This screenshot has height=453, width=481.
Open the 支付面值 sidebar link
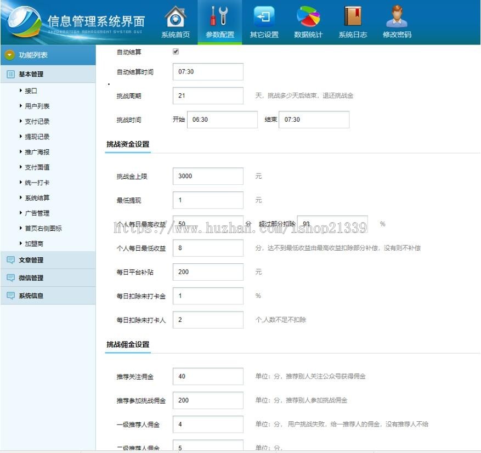click(37, 167)
